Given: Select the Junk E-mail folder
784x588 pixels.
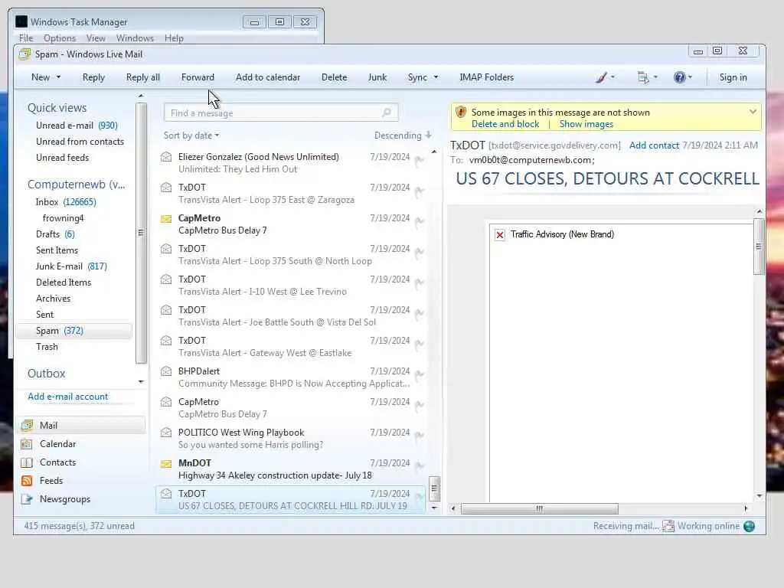Looking at the screenshot, I should 71,266.
